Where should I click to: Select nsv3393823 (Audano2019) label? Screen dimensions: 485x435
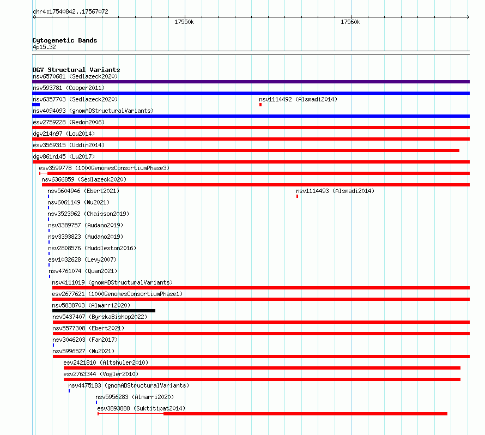click(86, 237)
